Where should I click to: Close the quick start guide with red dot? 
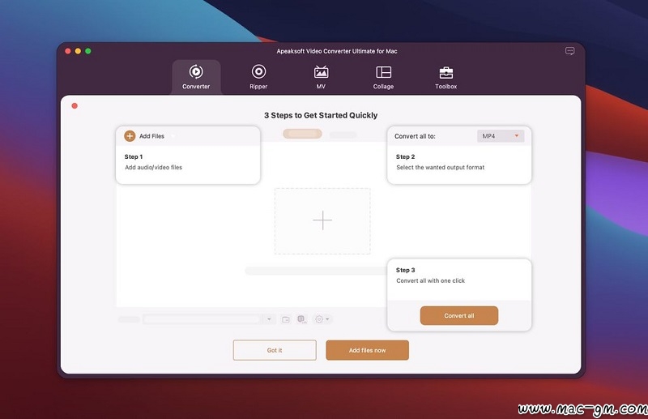pos(75,106)
